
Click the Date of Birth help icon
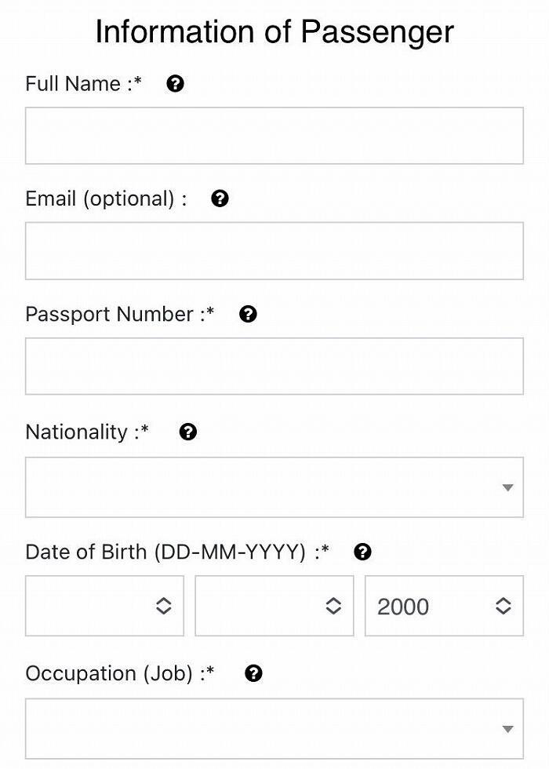tap(362, 552)
